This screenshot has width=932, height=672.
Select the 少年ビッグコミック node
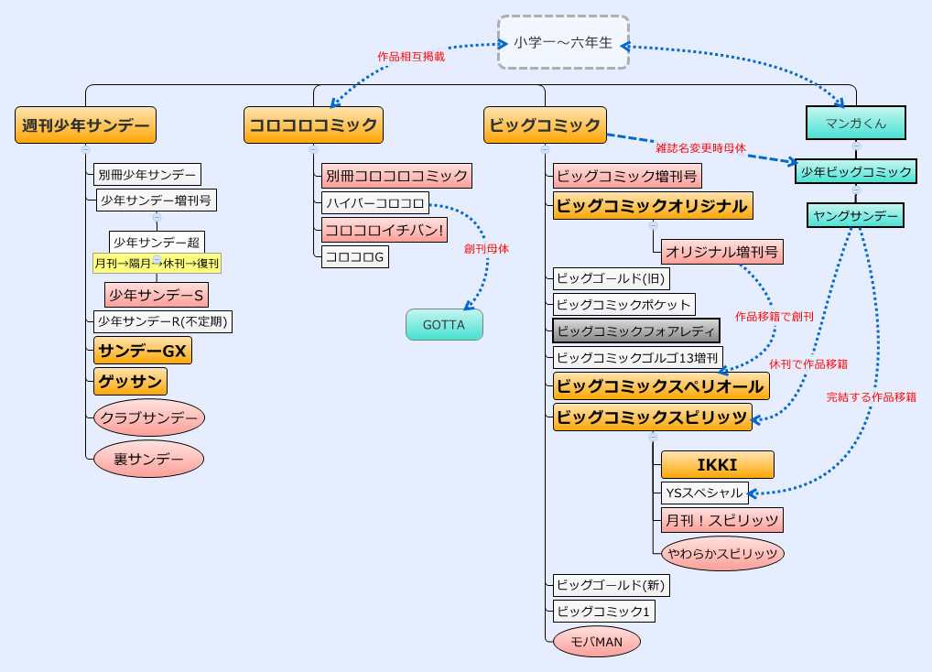856,172
